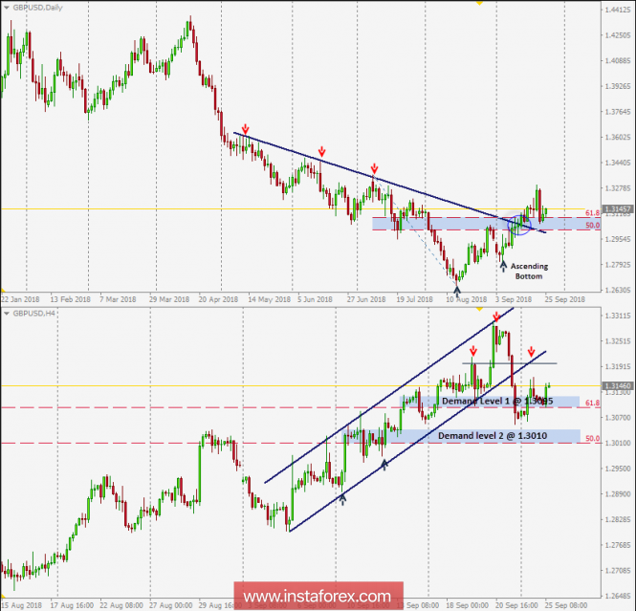Select the first red arrow on Daily trendline

246,128
